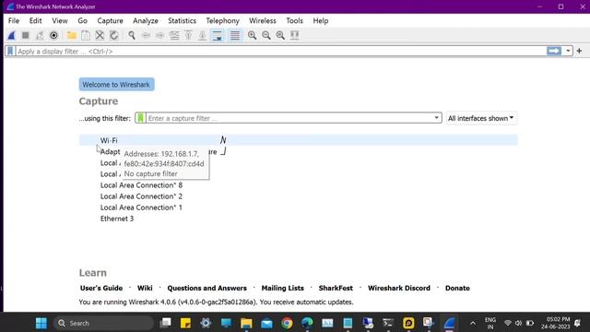Select Local Area Connection* 1 interface
590x332 pixels.
tap(141, 207)
